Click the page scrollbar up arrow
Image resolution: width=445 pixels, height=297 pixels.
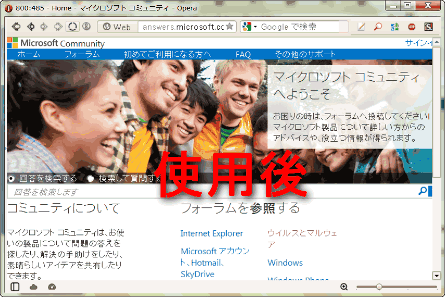(437, 42)
